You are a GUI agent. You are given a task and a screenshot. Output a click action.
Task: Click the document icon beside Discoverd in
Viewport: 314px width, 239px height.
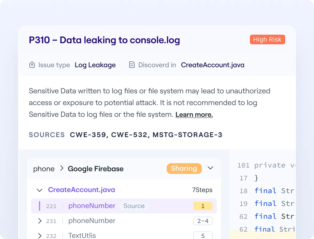tap(132, 65)
